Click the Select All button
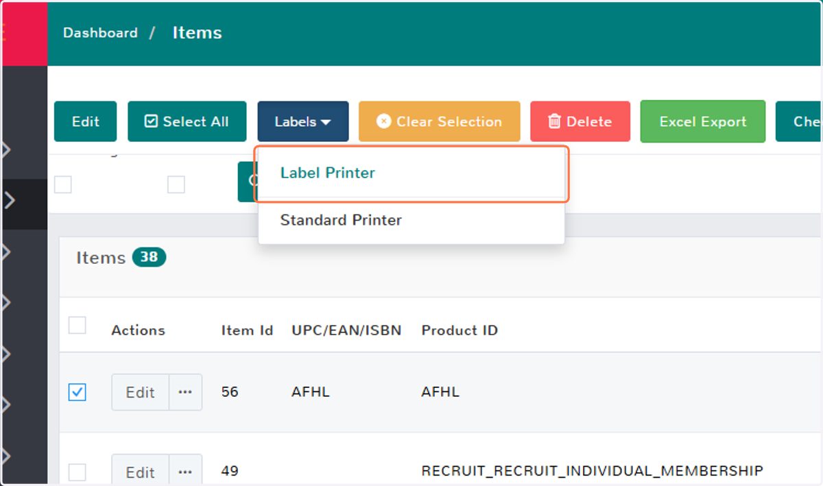Viewport: 823px width, 486px height. [x=187, y=121]
